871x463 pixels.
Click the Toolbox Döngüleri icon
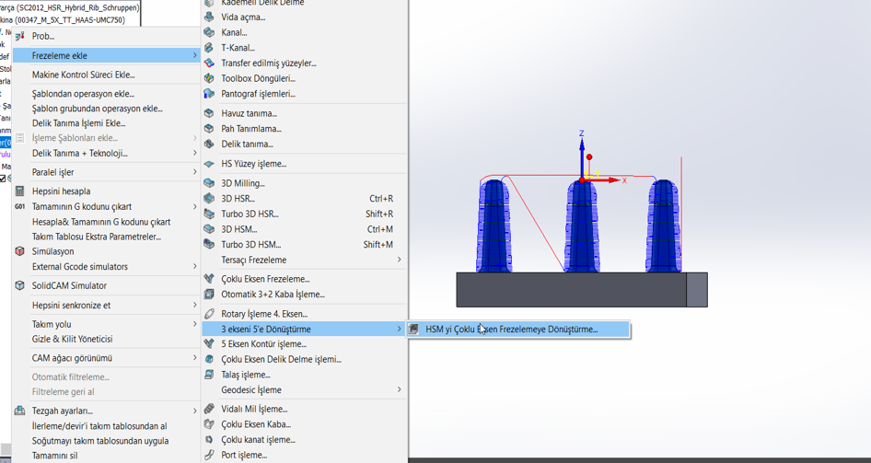pyautogui.click(x=209, y=78)
